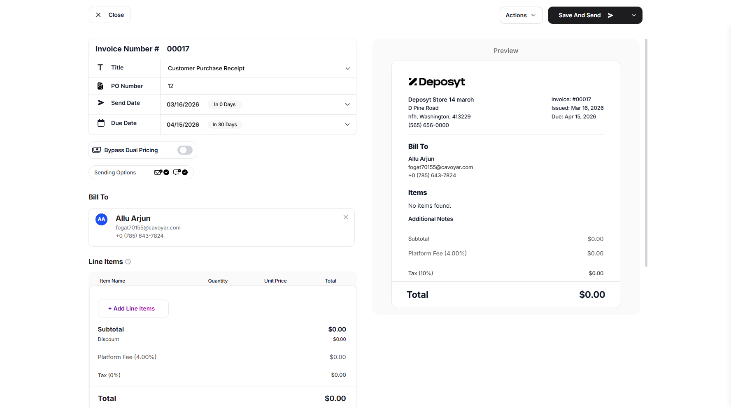This screenshot has height=408, width=731.
Task: Click the Close button
Action: (110, 15)
